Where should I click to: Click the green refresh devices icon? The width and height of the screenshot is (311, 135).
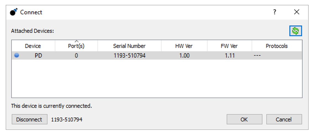point(296,31)
